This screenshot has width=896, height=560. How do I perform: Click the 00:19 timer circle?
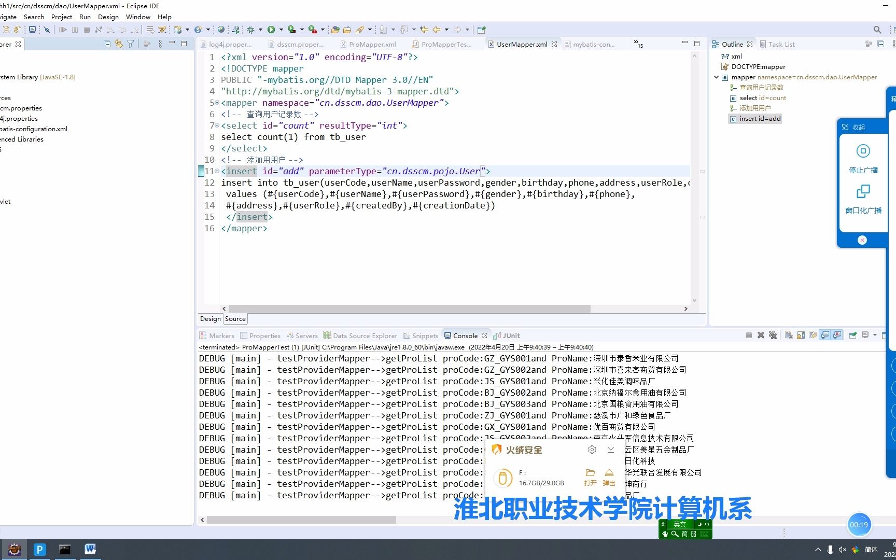coord(859,525)
